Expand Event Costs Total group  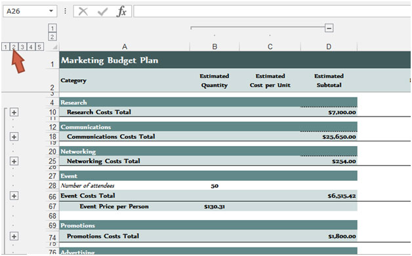[14, 196]
